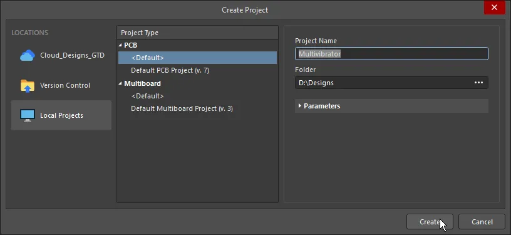Expand the Parameters section
This screenshot has height=235, width=511.
point(300,106)
